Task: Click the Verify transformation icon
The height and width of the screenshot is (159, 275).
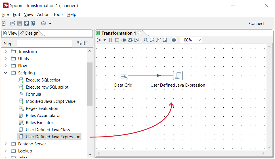Action: [x=145, y=40]
